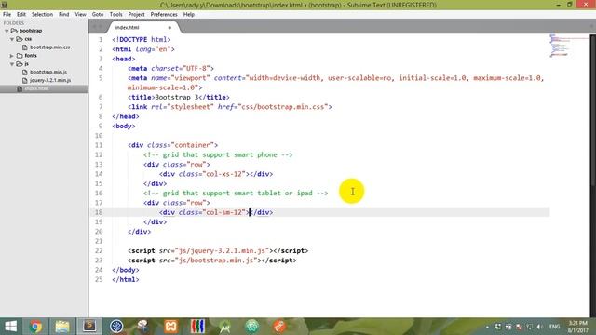The width and height of the screenshot is (596, 335).
Task: Click the file icon beside bootstrap.min.css
Action: click(25, 47)
